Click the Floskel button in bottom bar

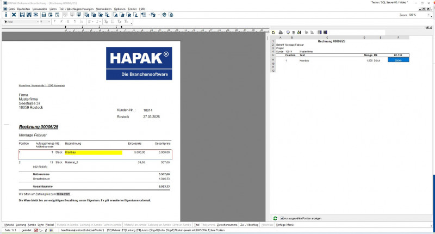coord(49,225)
